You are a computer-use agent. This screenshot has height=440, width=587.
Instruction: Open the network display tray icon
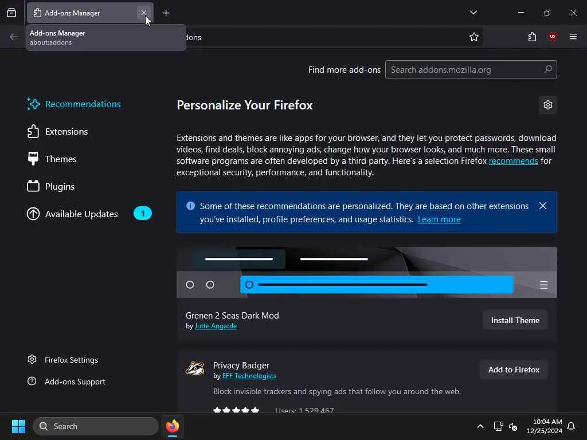pyautogui.click(x=498, y=426)
